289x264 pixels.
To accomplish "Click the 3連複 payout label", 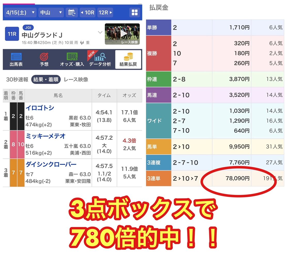I will point(158,163).
